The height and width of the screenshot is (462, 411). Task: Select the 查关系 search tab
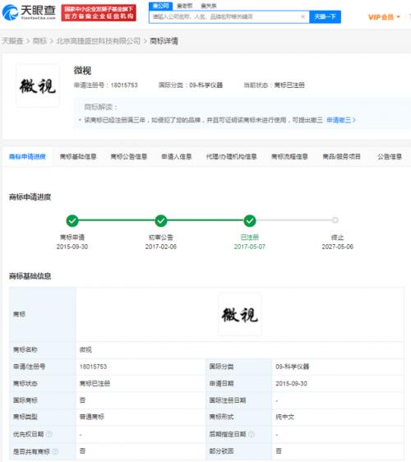tap(208, 6)
